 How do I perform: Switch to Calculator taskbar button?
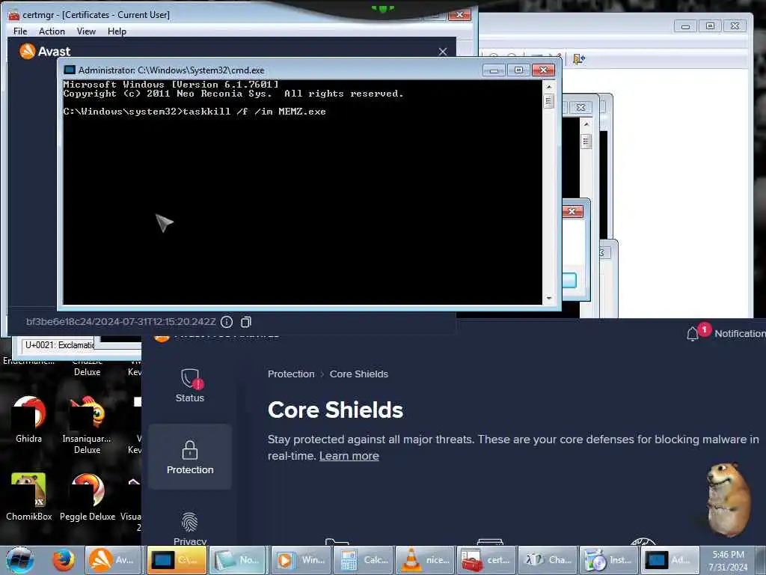[363, 560]
